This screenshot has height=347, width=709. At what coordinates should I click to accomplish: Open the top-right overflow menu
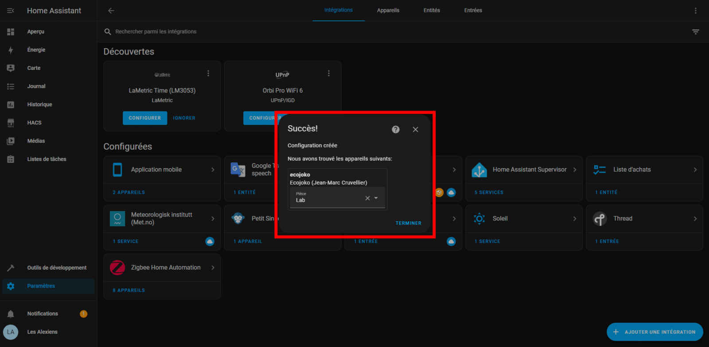[x=696, y=11]
